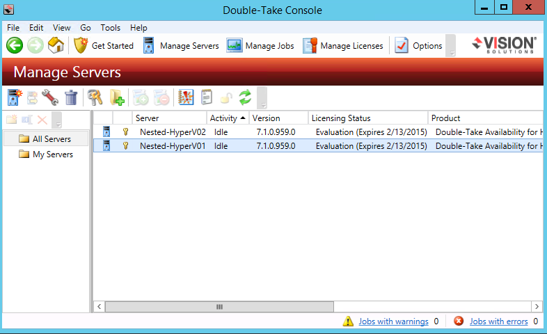Click the key icon in Nested-HyperV01 row

click(125, 145)
